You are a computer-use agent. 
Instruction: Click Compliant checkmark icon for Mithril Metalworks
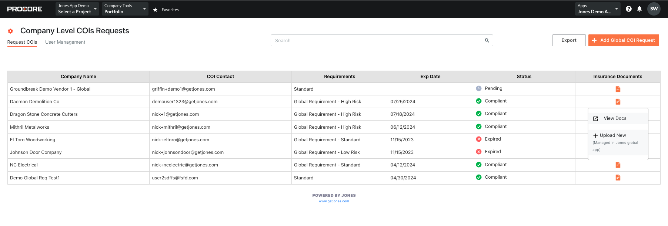(x=479, y=127)
